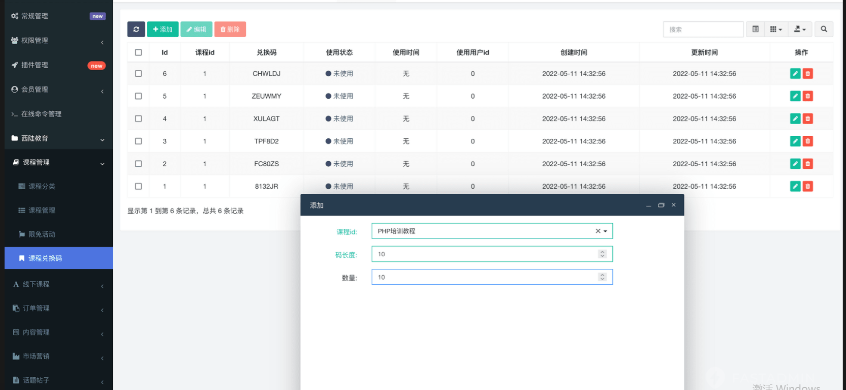
Task: Click the 兑换码 column header
Action: (x=267, y=52)
